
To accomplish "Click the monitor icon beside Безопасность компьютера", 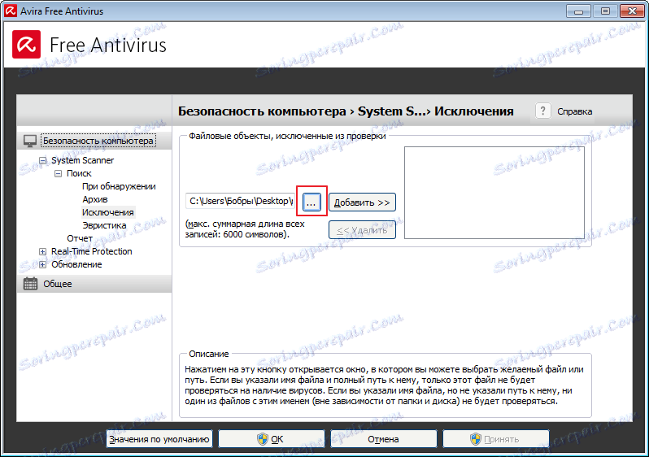I will [30, 141].
